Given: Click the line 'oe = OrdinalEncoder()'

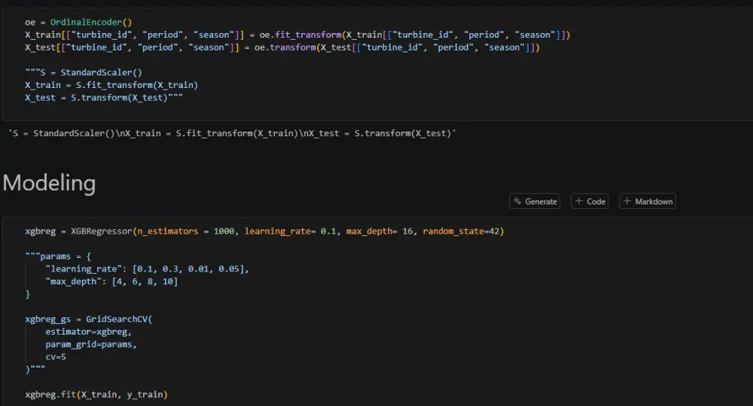Looking at the screenshot, I should [78, 22].
